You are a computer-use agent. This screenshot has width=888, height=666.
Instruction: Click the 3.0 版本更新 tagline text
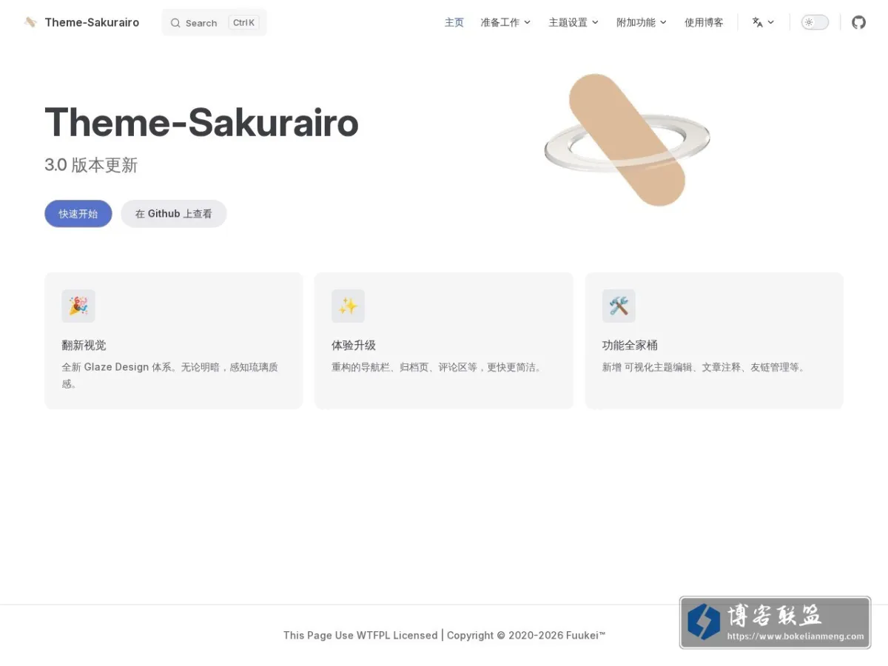pyautogui.click(x=91, y=165)
